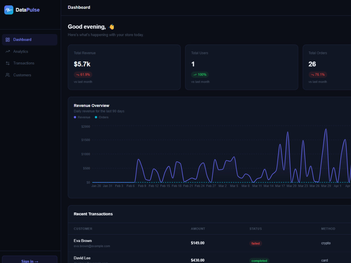351x263 pixels.
Task: Click the $430.00 amount
Action: click(197, 260)
